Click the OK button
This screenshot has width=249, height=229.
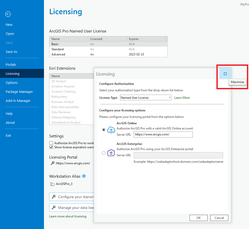pyautogui.click(x=199, y=218)
